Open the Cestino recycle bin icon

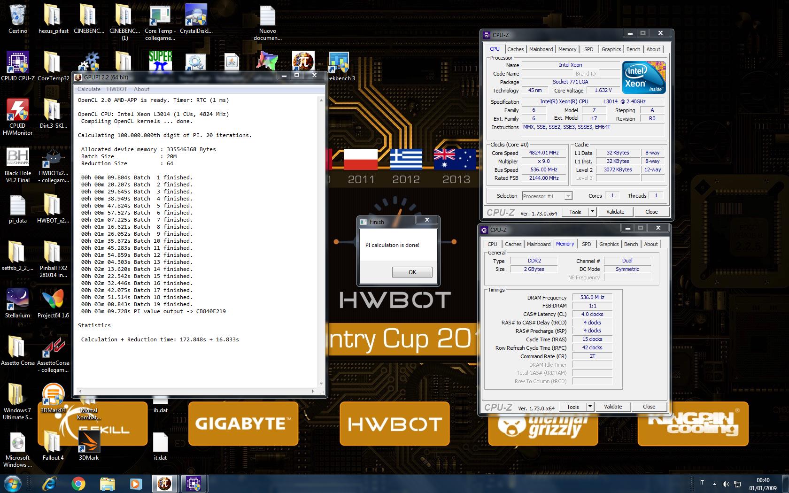click(17, 19)
